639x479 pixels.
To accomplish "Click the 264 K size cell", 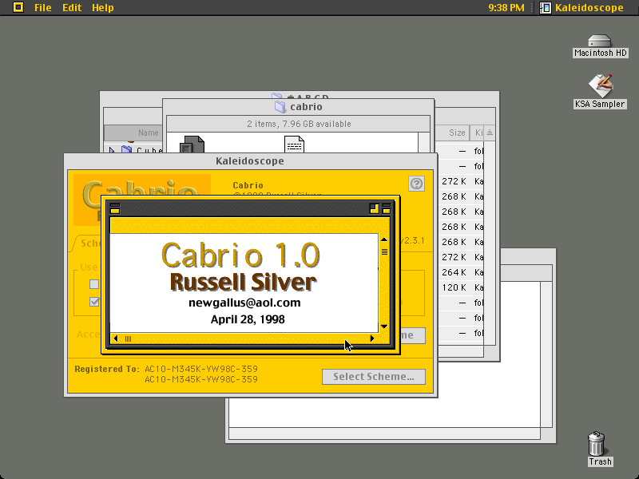I will click(x=454, y=272).
